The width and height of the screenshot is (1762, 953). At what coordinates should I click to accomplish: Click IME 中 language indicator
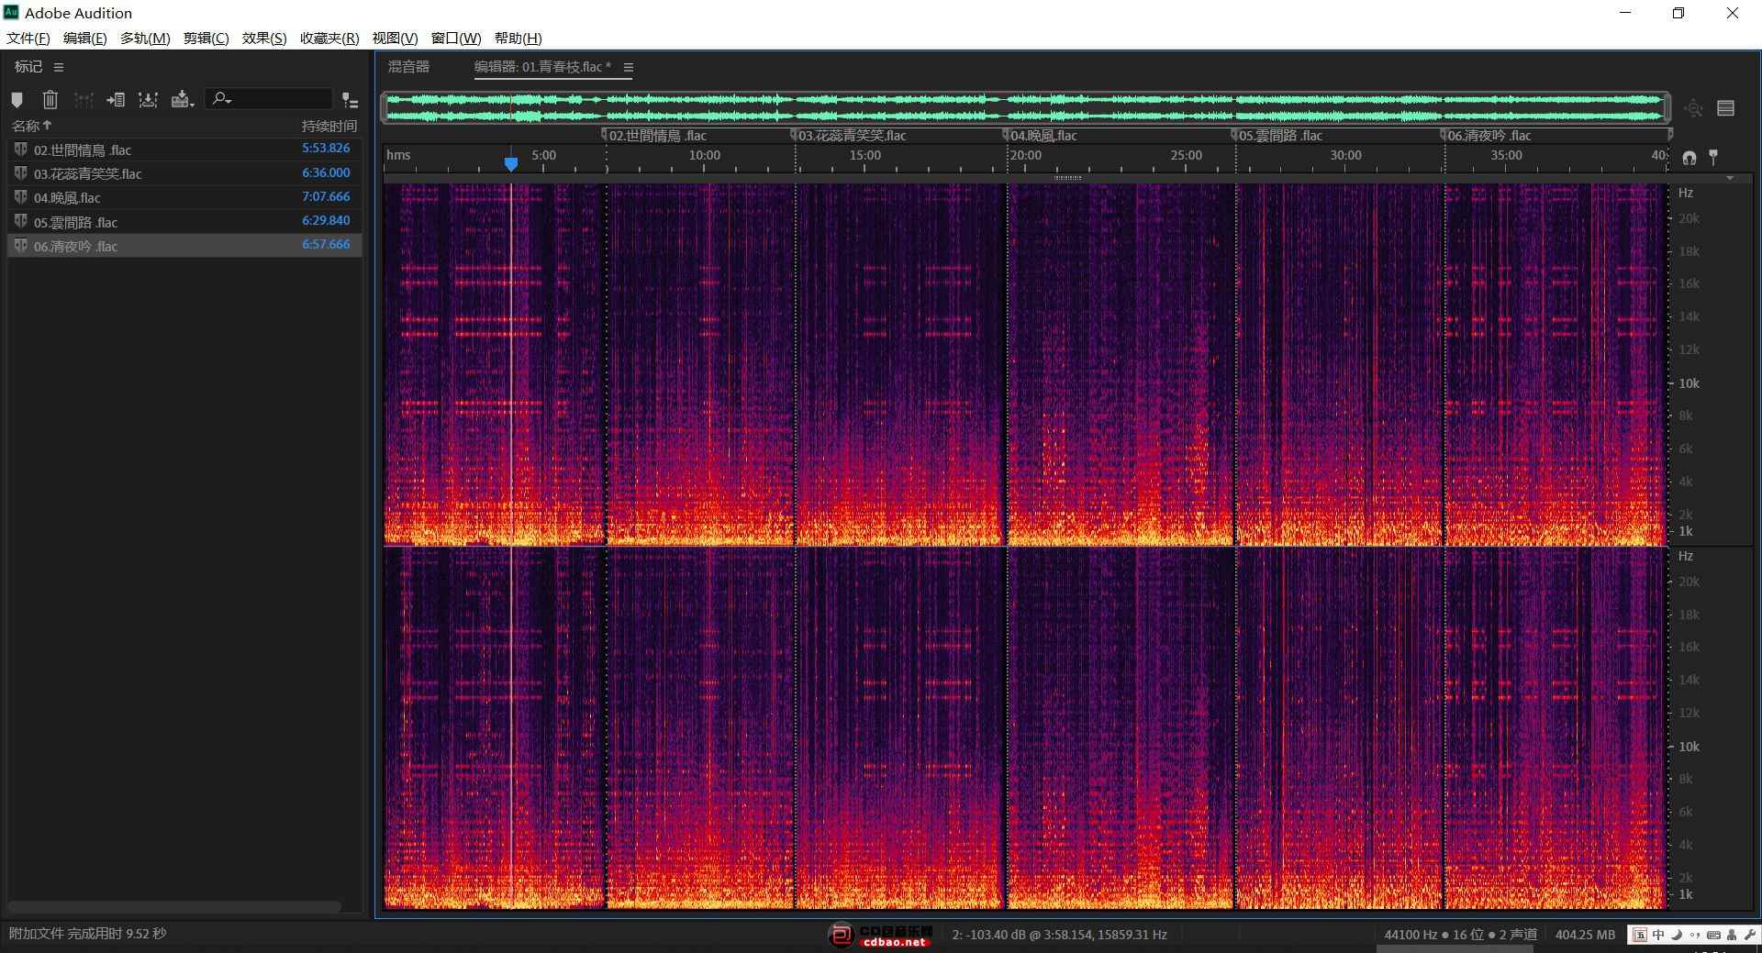point(1658,935)
